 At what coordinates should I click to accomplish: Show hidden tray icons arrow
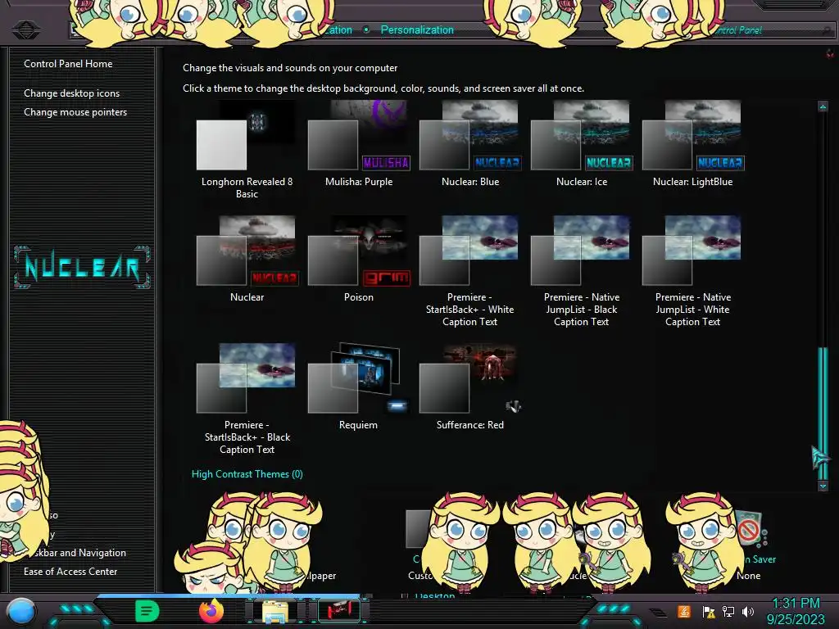click(658, 613)
